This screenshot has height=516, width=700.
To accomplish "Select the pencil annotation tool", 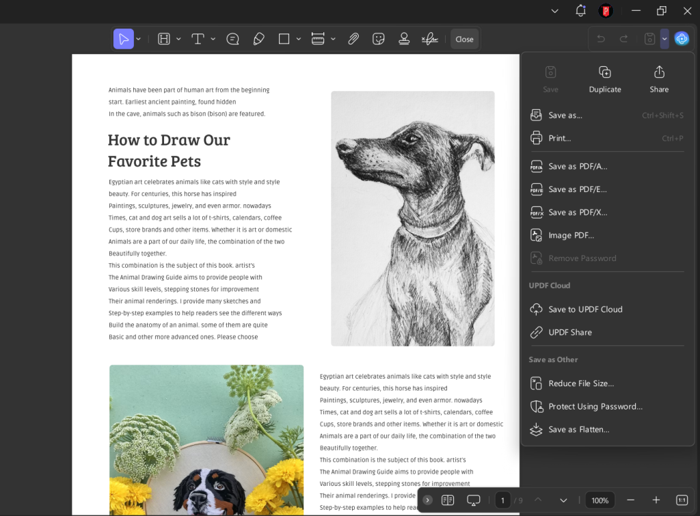I will [x=258, y=38].
